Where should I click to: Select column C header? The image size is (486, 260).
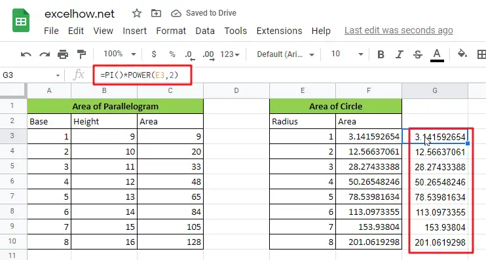170,90
